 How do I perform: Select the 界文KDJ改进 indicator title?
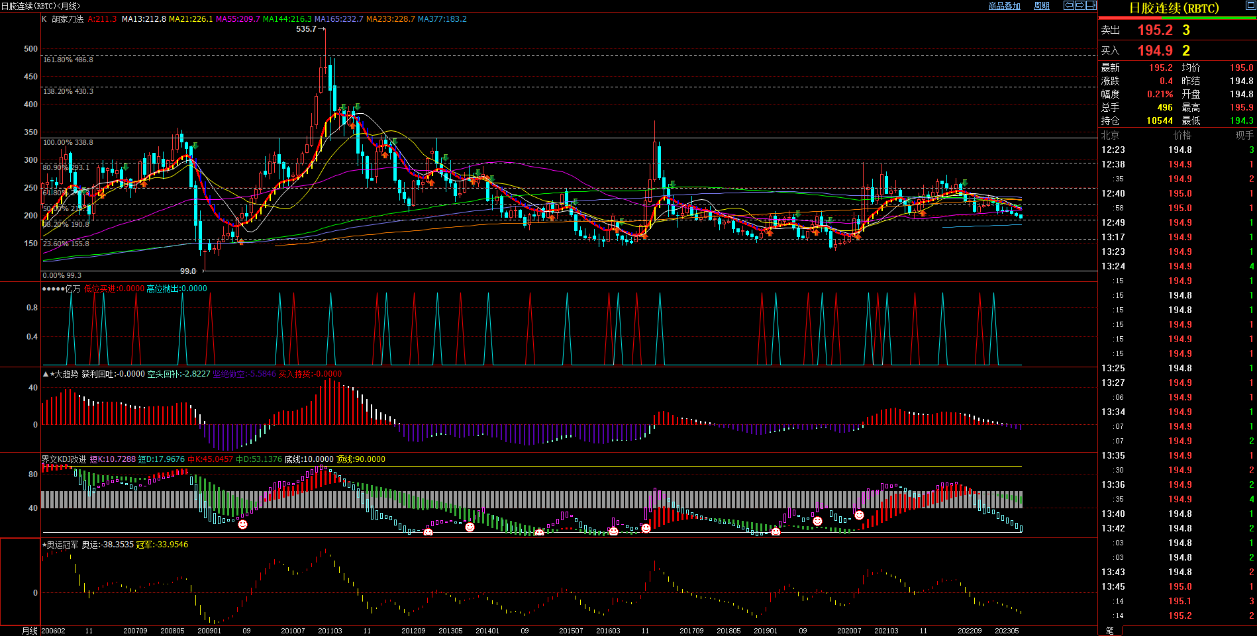tap(64, 459)
